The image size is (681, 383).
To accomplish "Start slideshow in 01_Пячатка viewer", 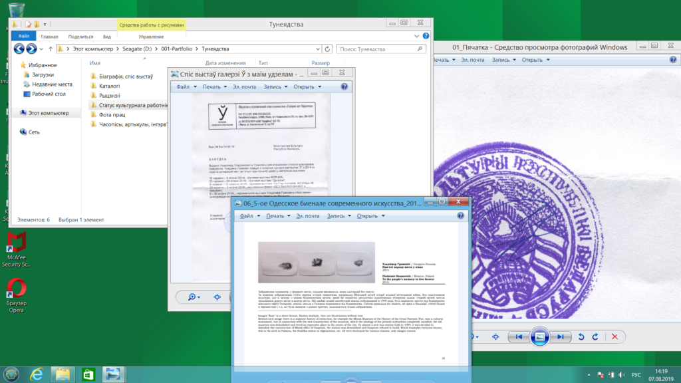I will pos(539,336).
